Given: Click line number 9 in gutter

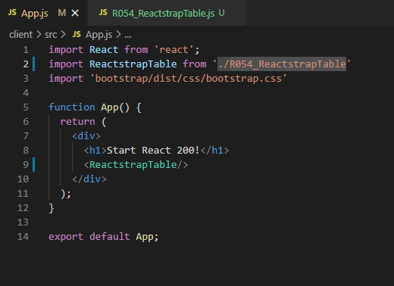Looking at the screenshot, I should point(26,165).
